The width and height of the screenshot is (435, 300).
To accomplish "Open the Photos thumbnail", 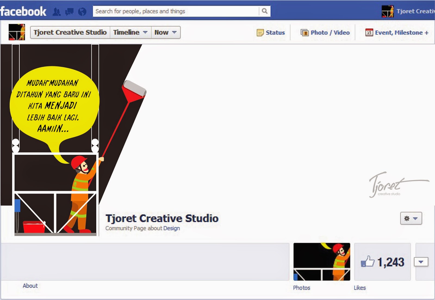I will [x=322, y=262].
